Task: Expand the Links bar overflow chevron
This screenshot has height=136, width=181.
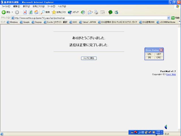Action: [x=179, y=22]
